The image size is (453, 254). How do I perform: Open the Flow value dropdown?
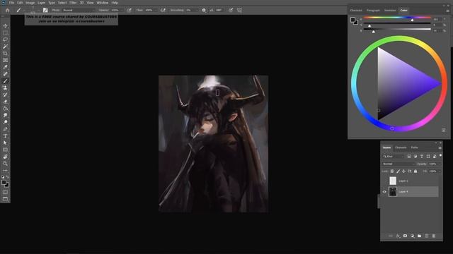pos(155,10)
